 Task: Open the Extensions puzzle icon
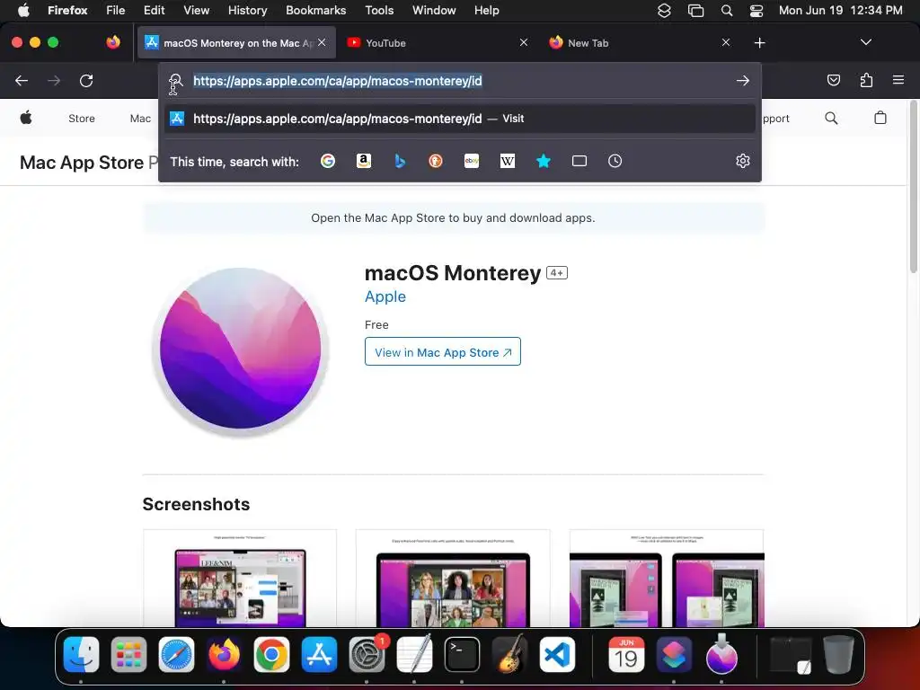(x=866, y=80)
